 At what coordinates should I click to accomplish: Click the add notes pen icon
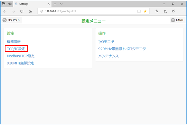point(165,11)
